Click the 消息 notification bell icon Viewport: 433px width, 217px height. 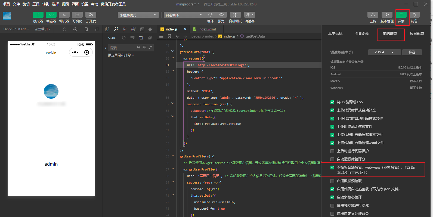(x=414, y=15)
